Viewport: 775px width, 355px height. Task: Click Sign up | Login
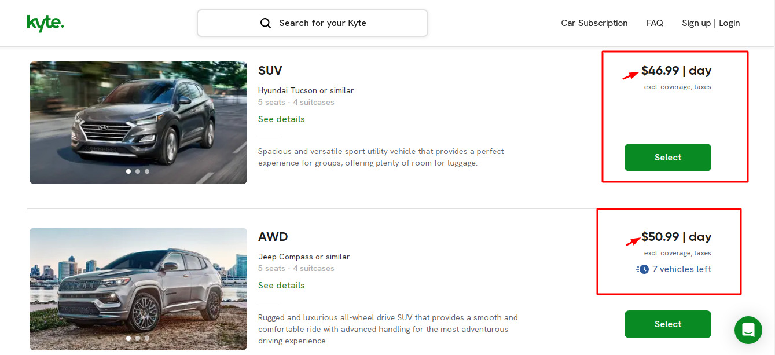point(711,23)
